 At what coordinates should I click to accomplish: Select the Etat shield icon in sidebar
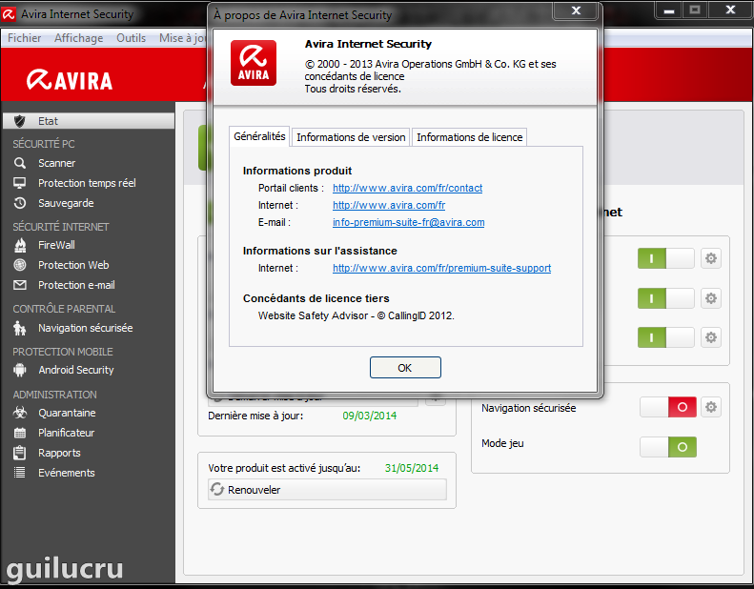point(20,121)
